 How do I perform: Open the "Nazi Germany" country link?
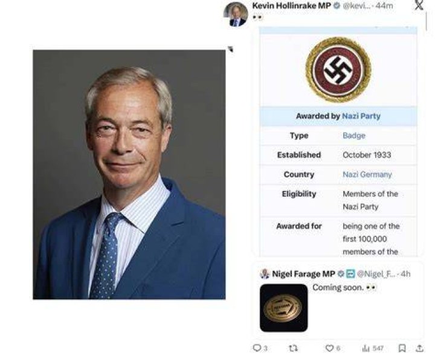tap(367, 174)
